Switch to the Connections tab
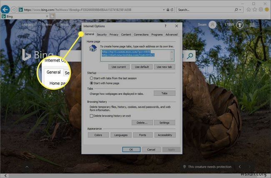 coord(141,35)
